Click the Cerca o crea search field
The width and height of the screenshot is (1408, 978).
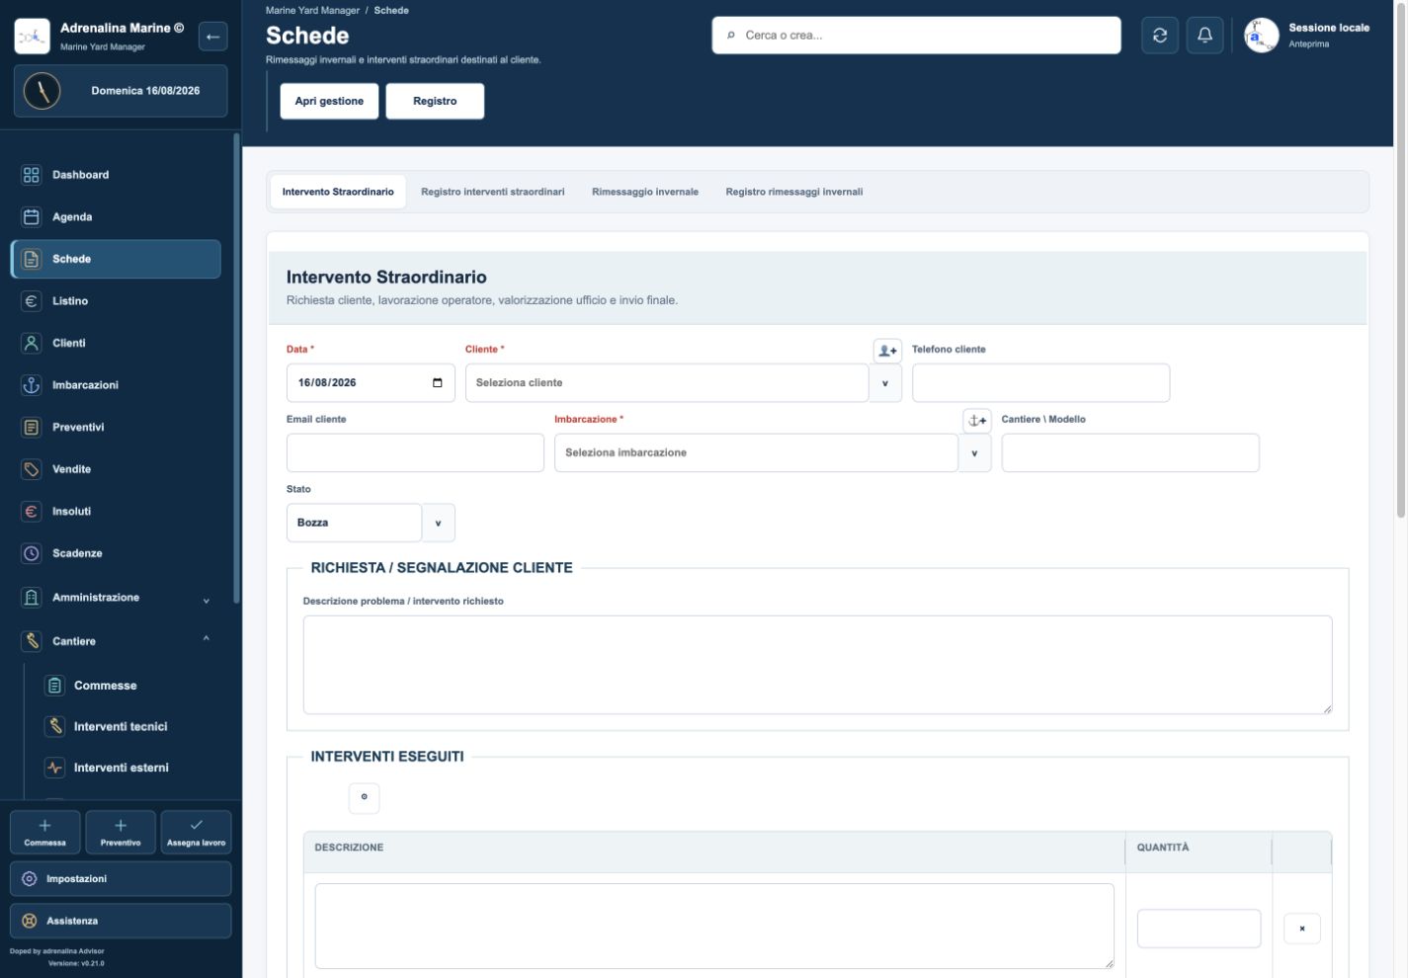(916, 36)
